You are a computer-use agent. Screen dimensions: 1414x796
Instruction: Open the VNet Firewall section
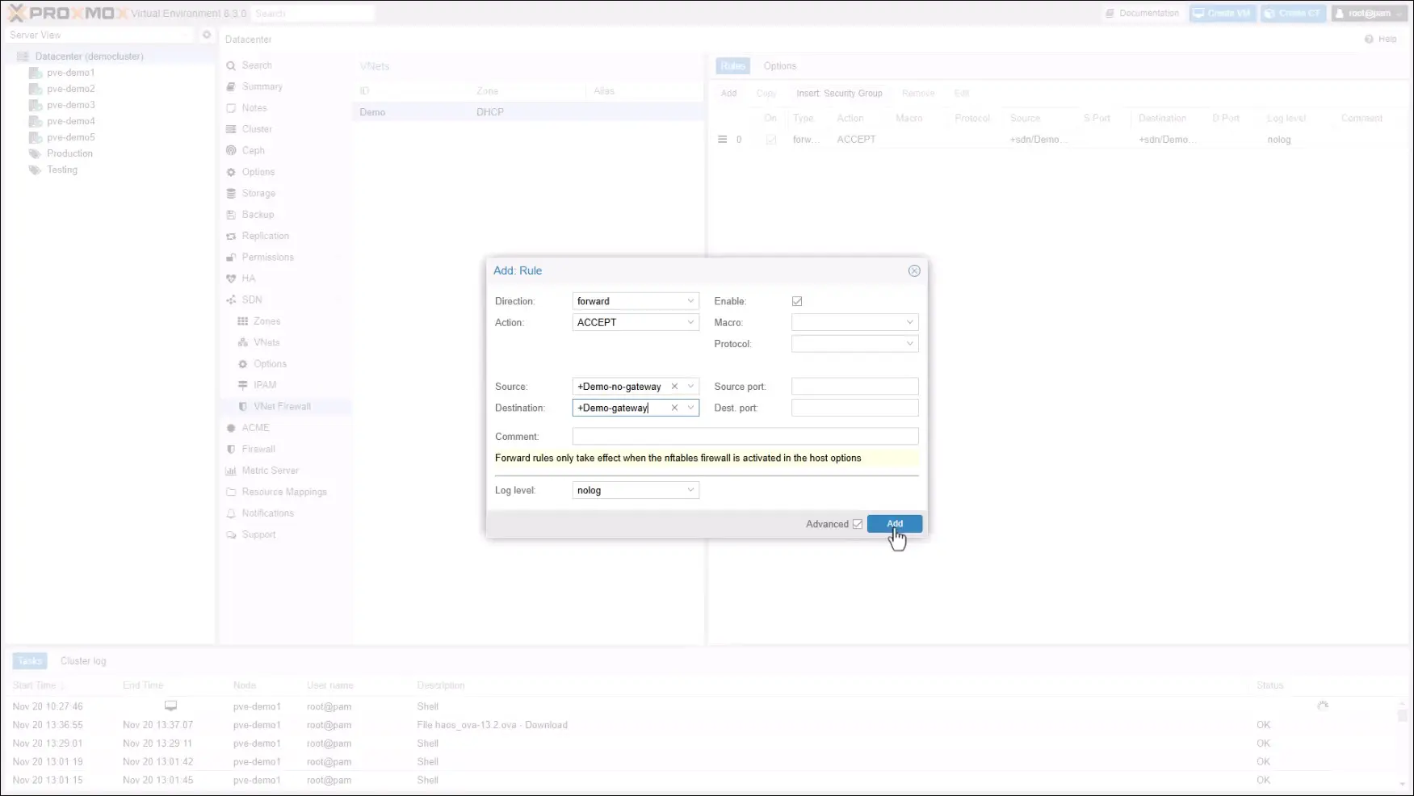(283, 406)
